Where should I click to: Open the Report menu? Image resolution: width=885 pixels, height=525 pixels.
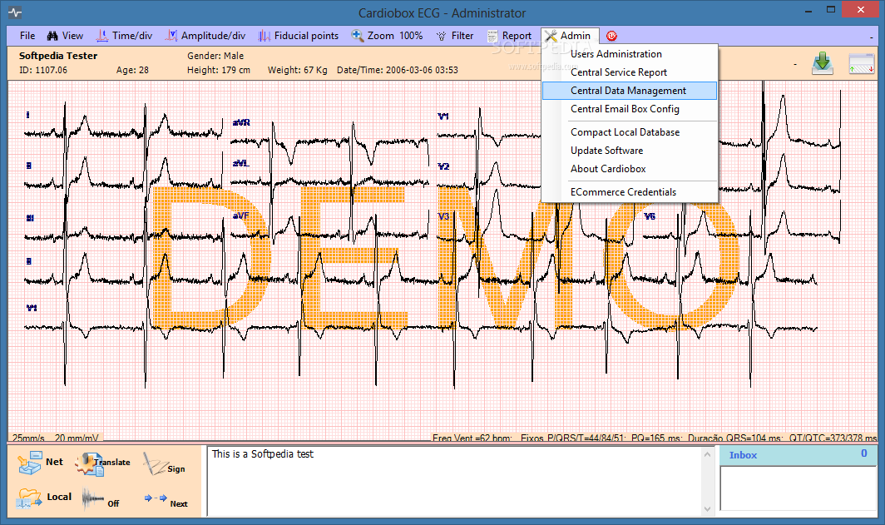click(x=509, y=36)
